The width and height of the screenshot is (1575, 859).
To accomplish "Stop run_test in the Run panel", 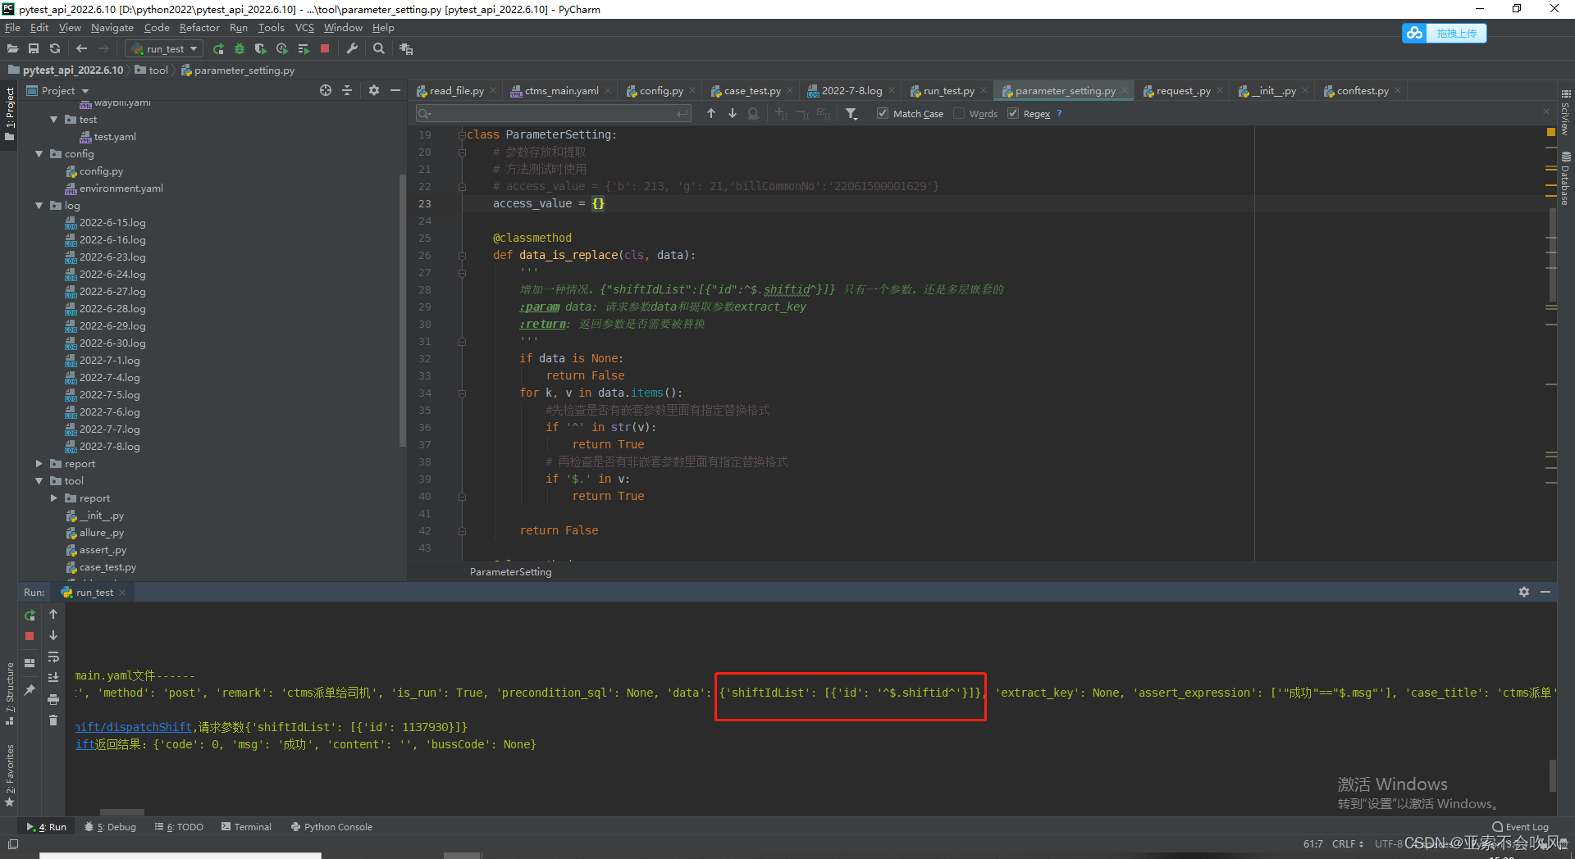I will pos(30,636).
